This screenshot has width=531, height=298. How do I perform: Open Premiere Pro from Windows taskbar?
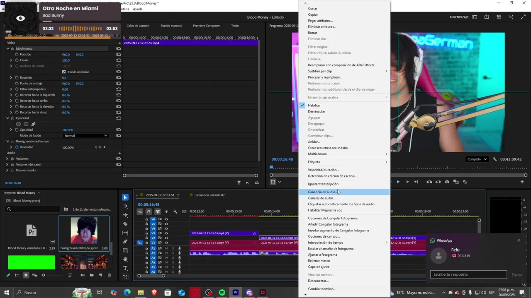click(236, 293)
